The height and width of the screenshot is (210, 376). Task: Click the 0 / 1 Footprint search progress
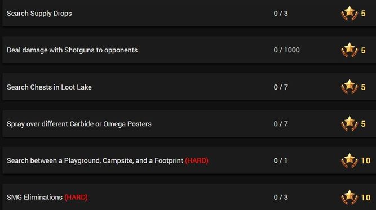pyautogui.click(x=281, y=160)
